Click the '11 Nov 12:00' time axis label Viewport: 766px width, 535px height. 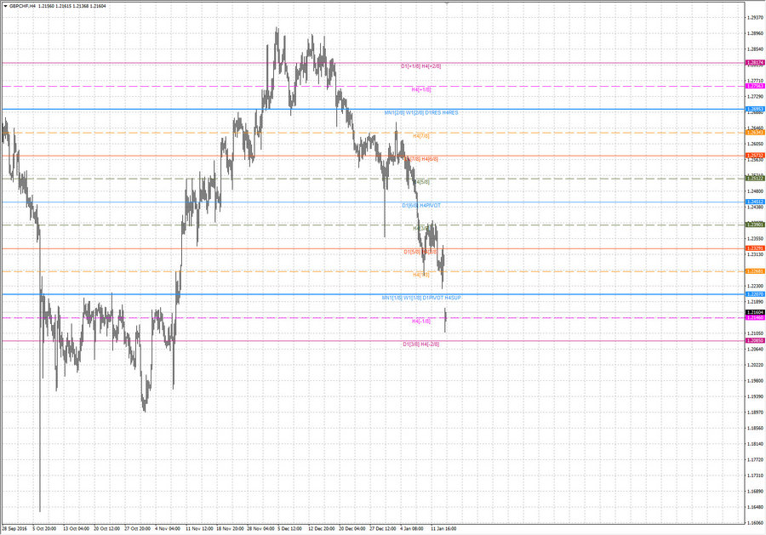[199, 529]
